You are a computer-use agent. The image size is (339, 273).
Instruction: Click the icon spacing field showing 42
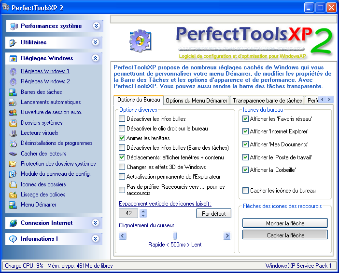(128, 213)
